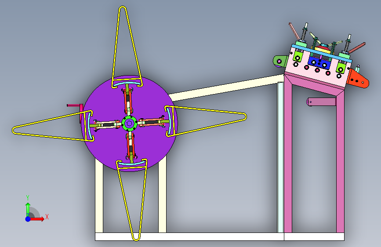Click the red X axis arrow of the triad
This screenshot has height=247, width=381.
37,219
